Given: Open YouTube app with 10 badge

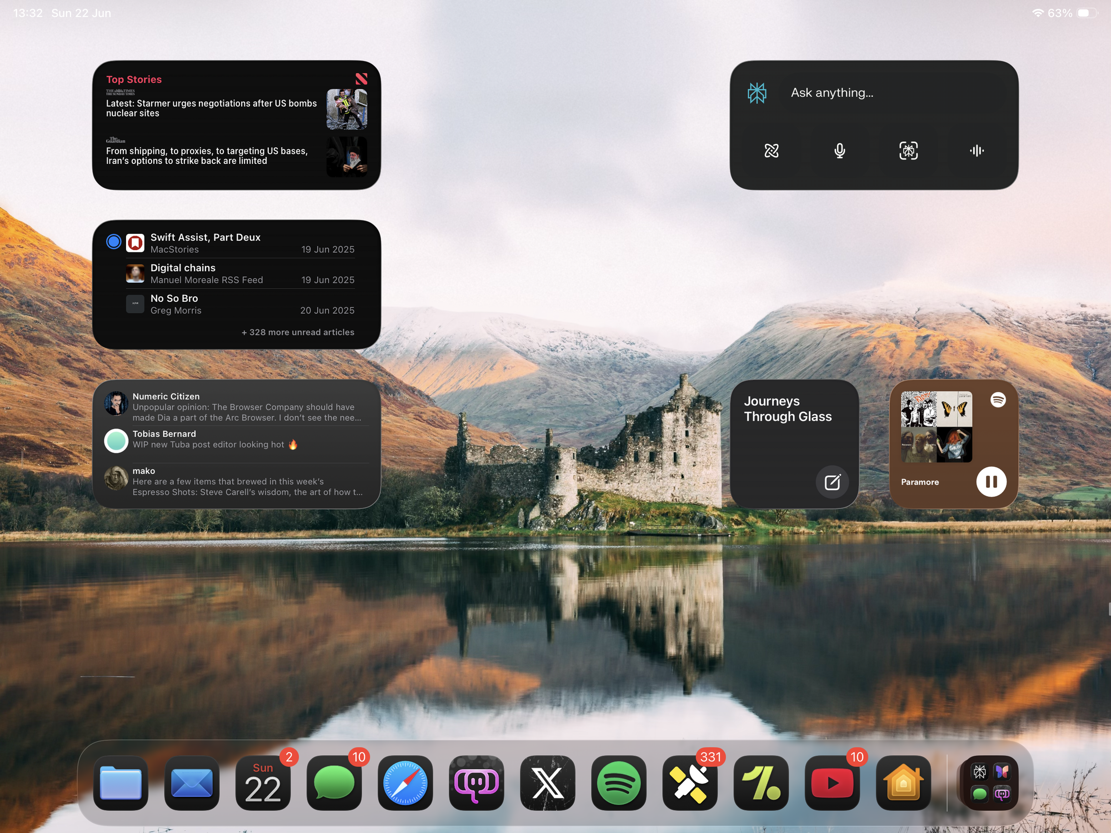Looking at the screenshot, I should pyautogui.click(x=832, y=783).
